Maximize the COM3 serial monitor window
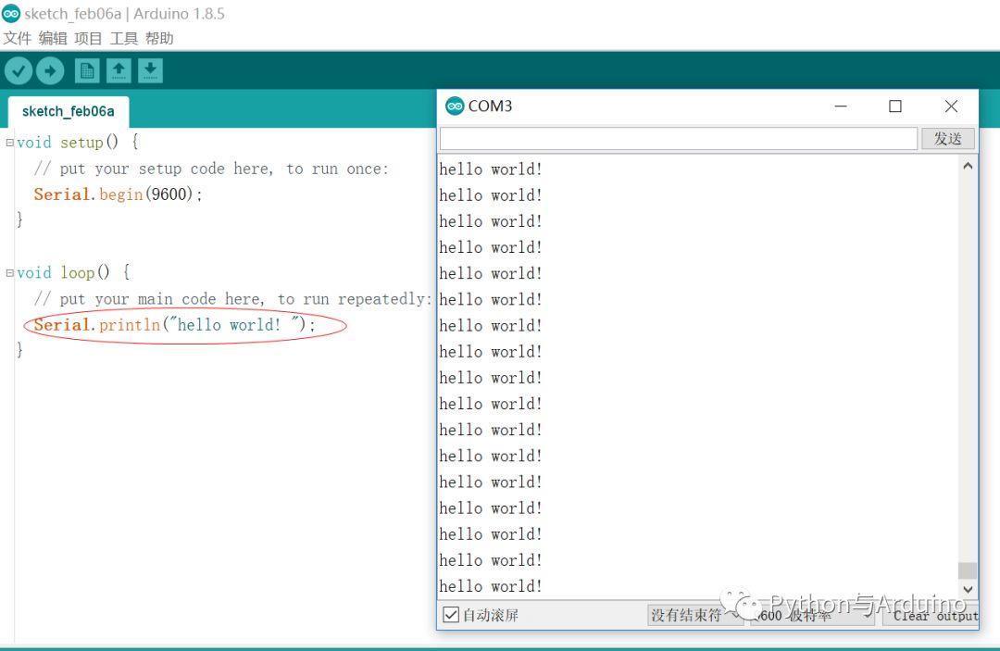The height and width of the screenshot is (651, 1000). pyautogui.click(x=895, y=106)
